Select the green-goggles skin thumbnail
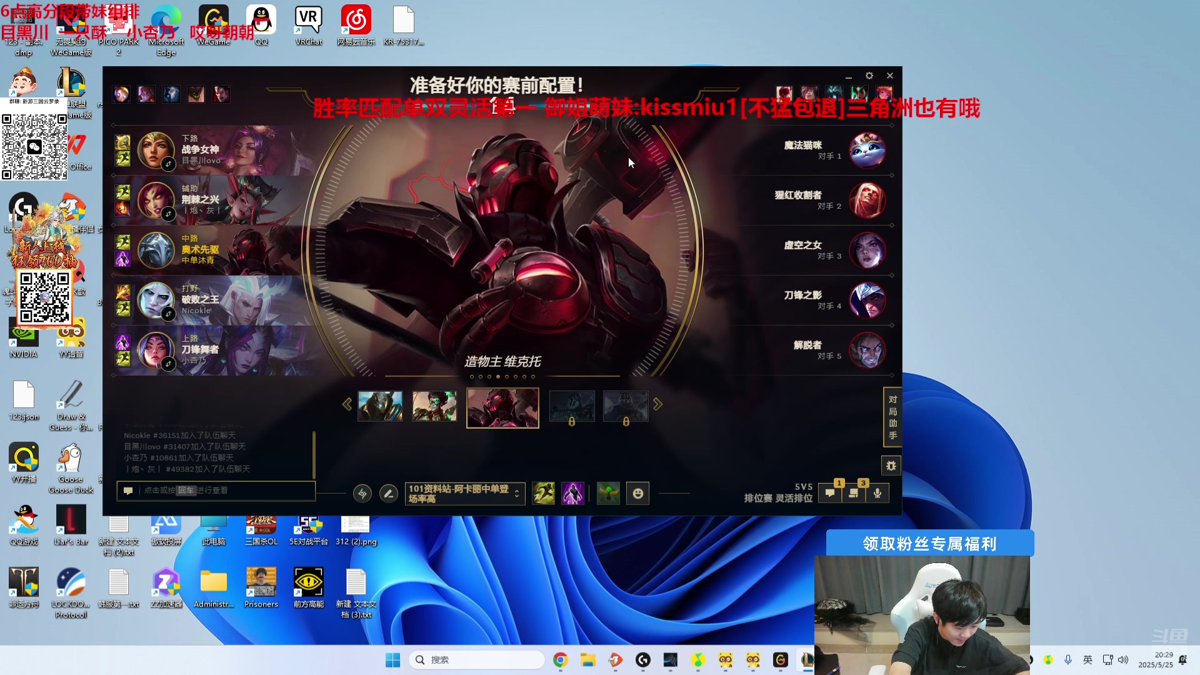This screenshot has width=1200, height=675. coord(434,406)
